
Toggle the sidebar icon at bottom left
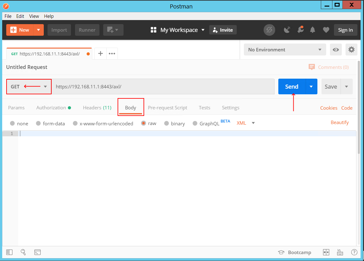pyautogui.click(x=9, y=252)
